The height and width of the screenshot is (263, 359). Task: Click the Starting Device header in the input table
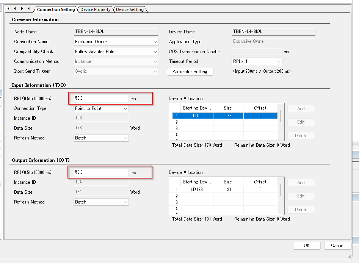(x=197, y=108)
